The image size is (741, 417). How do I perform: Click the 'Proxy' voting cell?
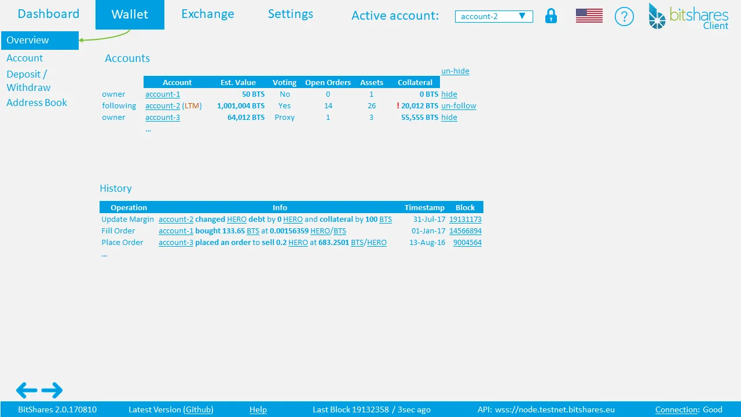(x=284, y=117)
